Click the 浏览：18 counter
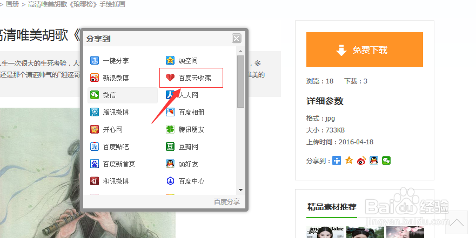 (320, 81)
